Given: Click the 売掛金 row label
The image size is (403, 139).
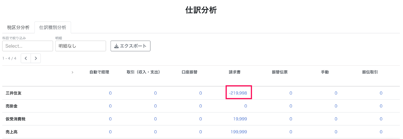Looking at the screenshot, I should [12, 106].
